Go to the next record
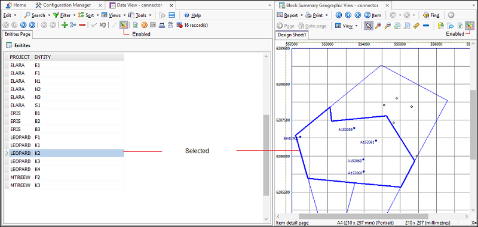Image resolution: width=478 pixels, height=227 pixels. (x=23, y=25)
